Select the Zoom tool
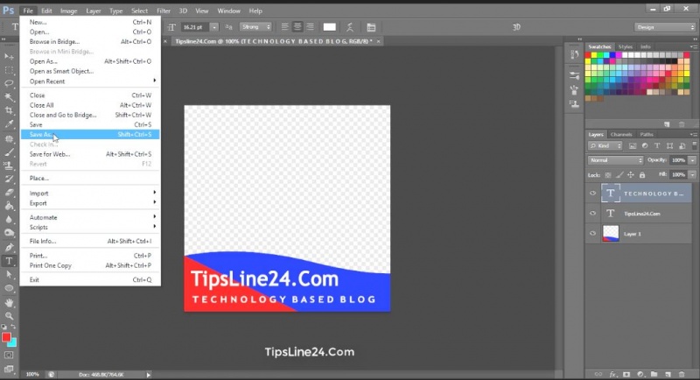Viewport: 700px width, 380px height. click(9, 316)
